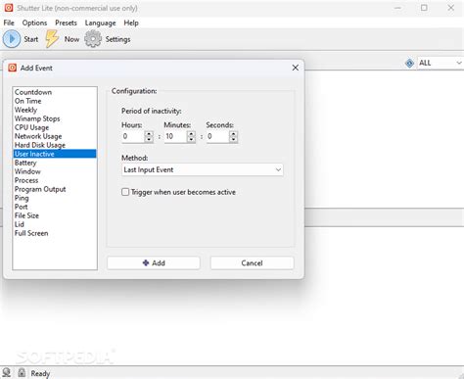The height and width of the screenshot is (379, 464).
Task: Click the Start play icon
Action: pyautogui.click(x=12, y=39)
